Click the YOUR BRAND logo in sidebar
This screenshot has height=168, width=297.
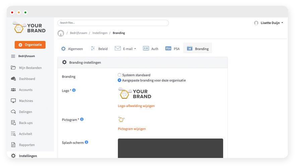[29, 28]
